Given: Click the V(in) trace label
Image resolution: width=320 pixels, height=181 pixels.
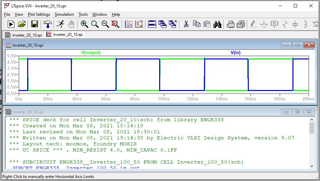Looking at the screenshot, I should click(x=235, y=53).
